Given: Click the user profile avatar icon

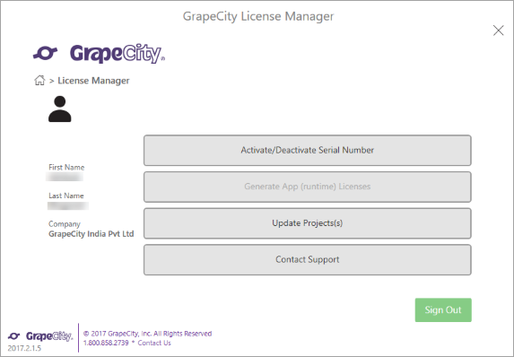Looking at the screenshot, I should point(60,109).
